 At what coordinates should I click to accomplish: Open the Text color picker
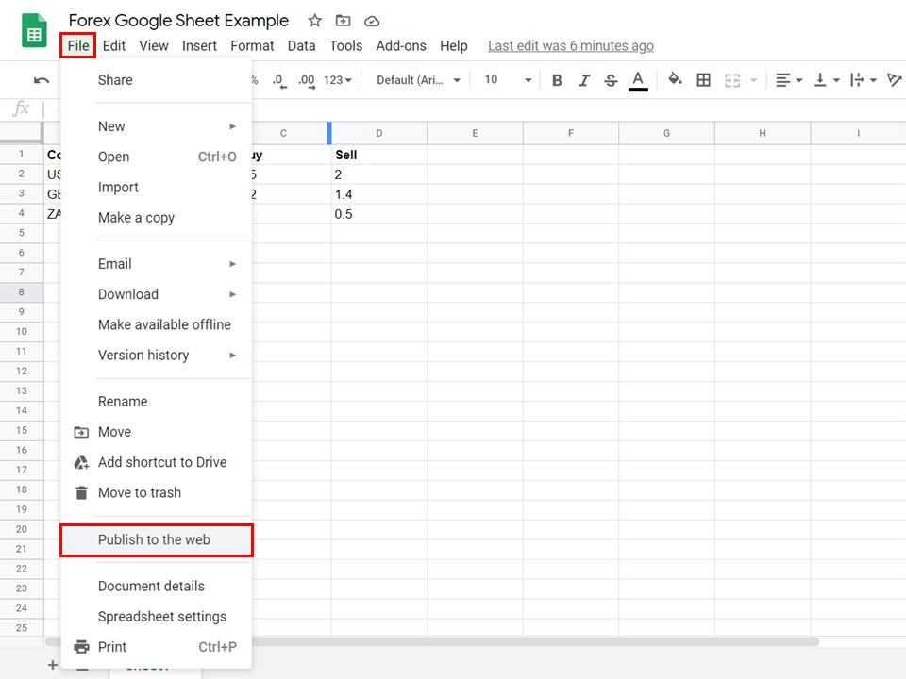coord(638,80)
